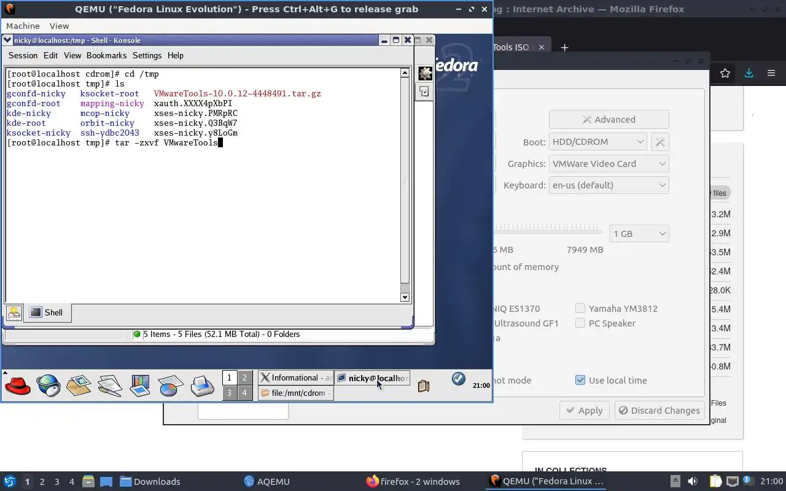Open the Konsole Session menu
The image size is (786, 491).
pos(23,55)
